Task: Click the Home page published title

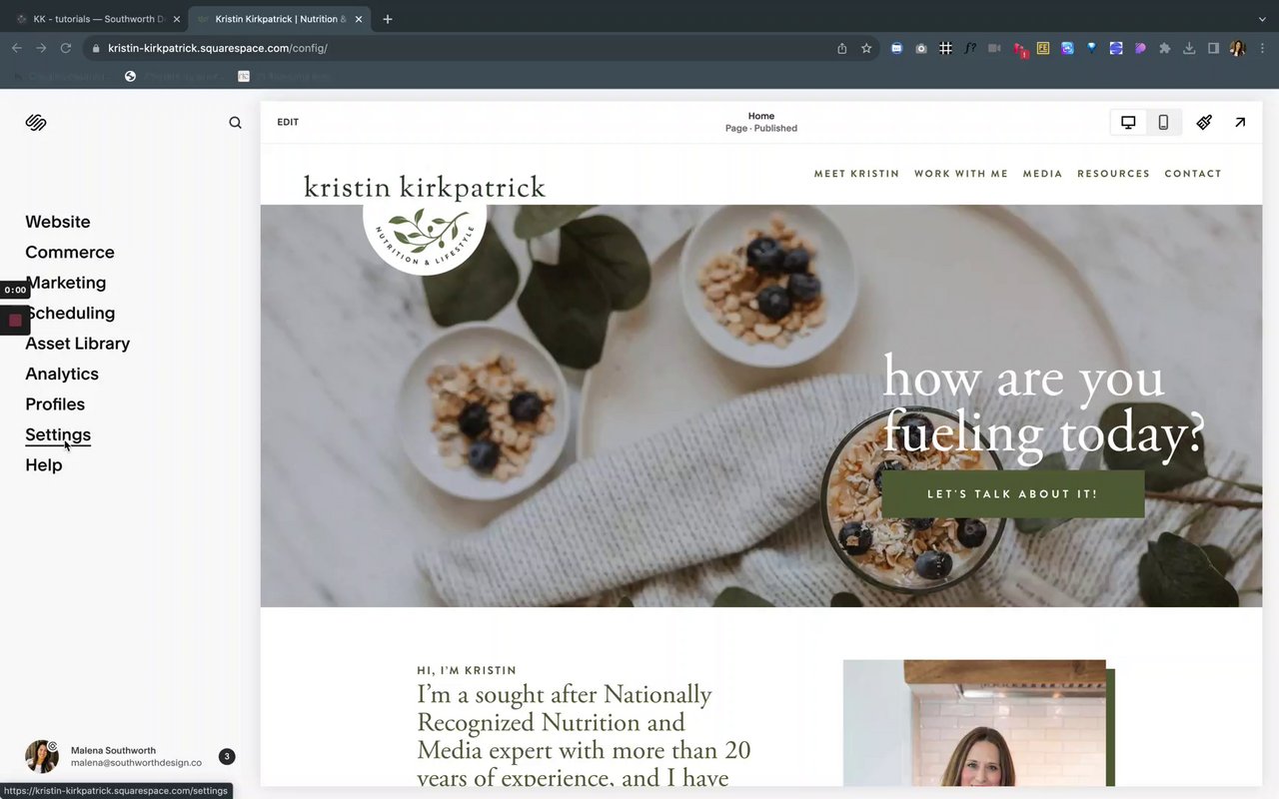Action: 761,122
